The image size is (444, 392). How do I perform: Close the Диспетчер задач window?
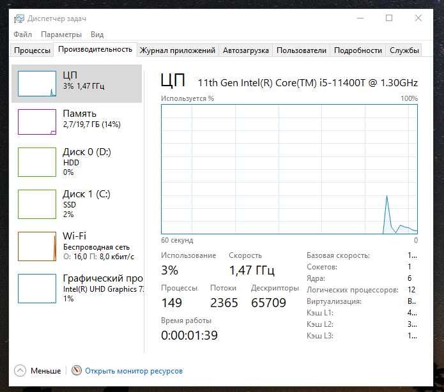pos(418,18)
